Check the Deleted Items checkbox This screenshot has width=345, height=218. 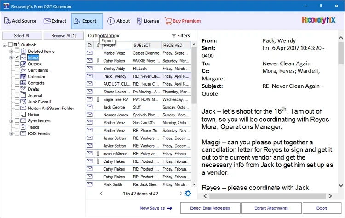pyautogui.click(x=17, y=51)
